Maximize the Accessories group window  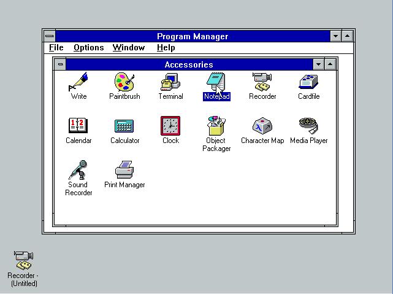click(x=330, y=64)
